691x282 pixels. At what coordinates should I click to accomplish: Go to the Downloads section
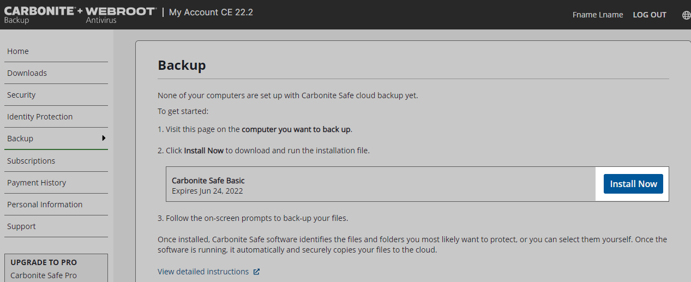pos(27,73)
